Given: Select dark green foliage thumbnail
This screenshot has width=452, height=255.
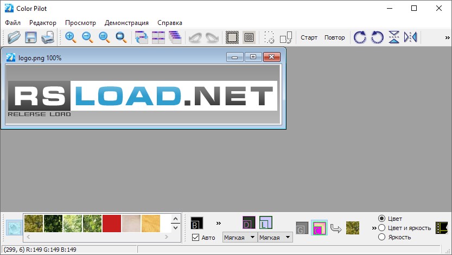Looking at the screenshot, I should click(53, 224).
